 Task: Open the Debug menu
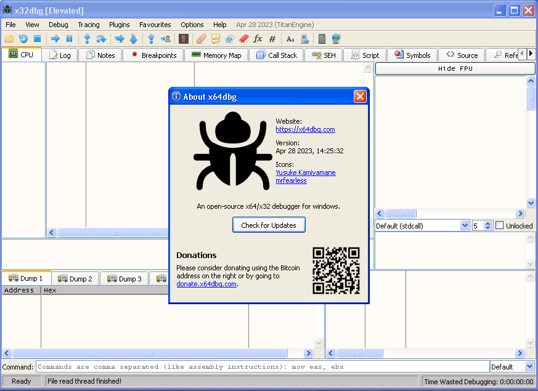pyautogui.click(x=58, y=25)
